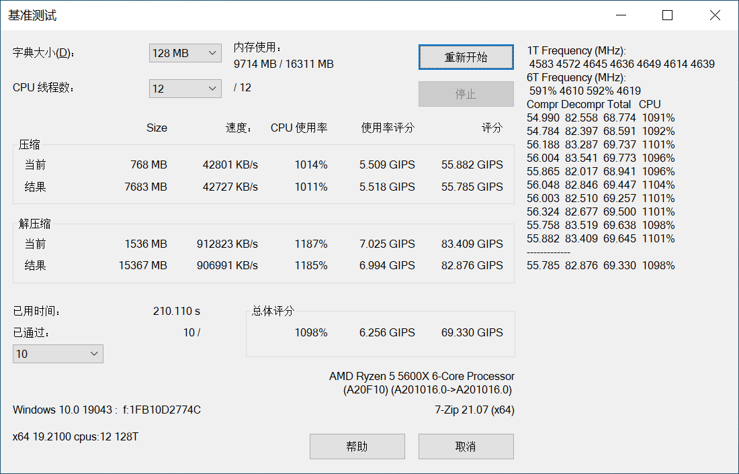Expand the 128 MB combo box arrow
739x474 pixels.
[x=213, y=52]
